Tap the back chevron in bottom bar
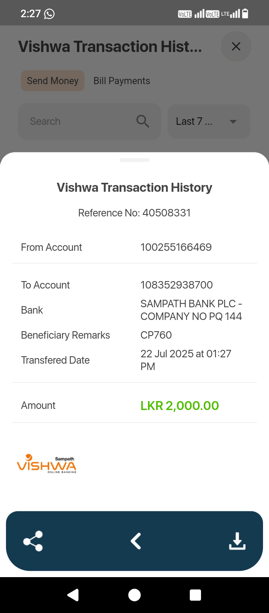The height and width of the screenshot is (613, 269). (136, 541)
